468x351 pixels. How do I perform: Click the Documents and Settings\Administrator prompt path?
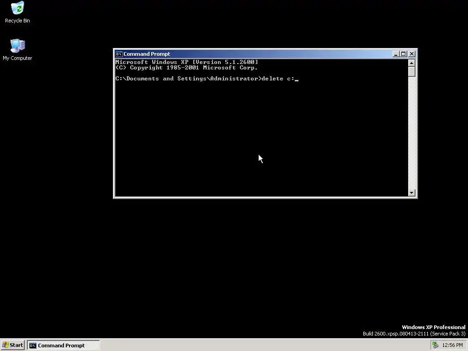pos(188,79)
